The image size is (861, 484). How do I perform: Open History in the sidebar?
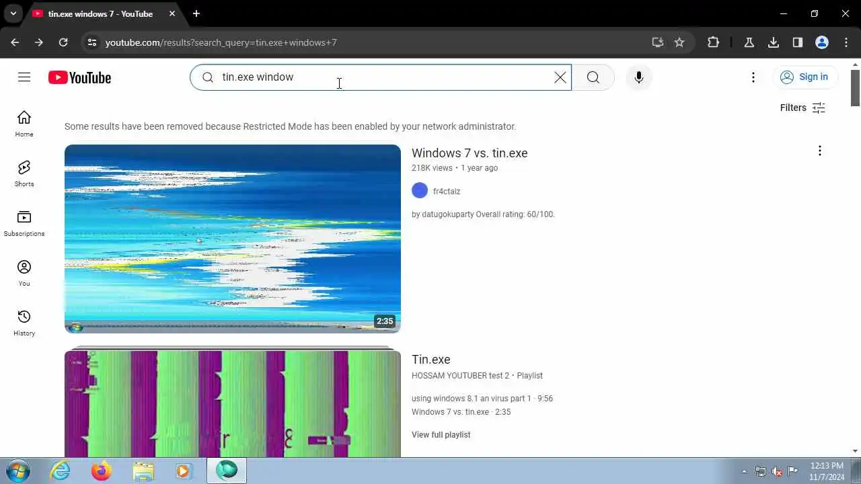[24, 323]
